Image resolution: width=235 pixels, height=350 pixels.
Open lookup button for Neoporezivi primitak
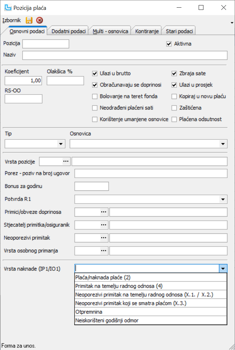click(x=103, y=238)
